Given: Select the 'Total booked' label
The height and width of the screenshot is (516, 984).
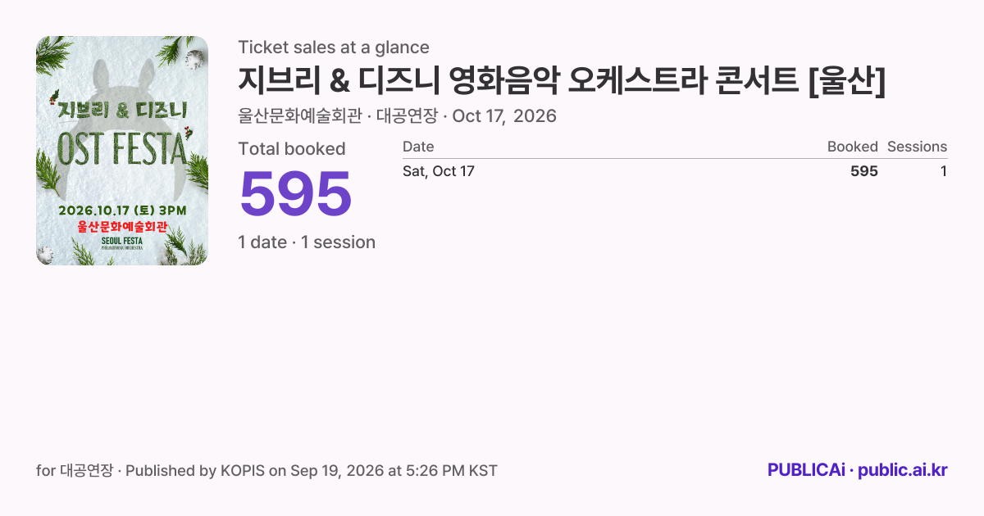Looking at the screenshot, I should [292, 149].
